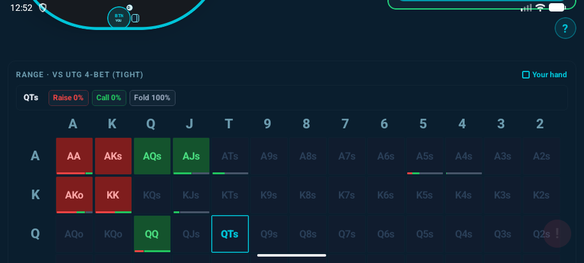Tap the red exclamation alert icon

[557, 234]
